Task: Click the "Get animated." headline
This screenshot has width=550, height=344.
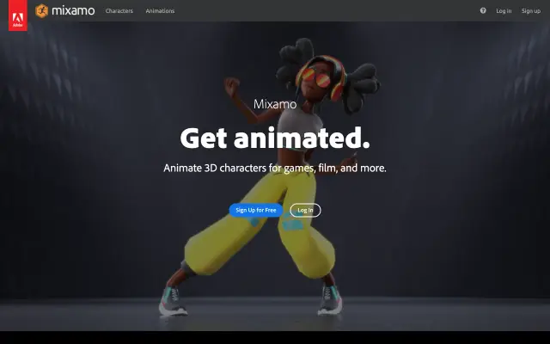Action: [x=275, y=138]
